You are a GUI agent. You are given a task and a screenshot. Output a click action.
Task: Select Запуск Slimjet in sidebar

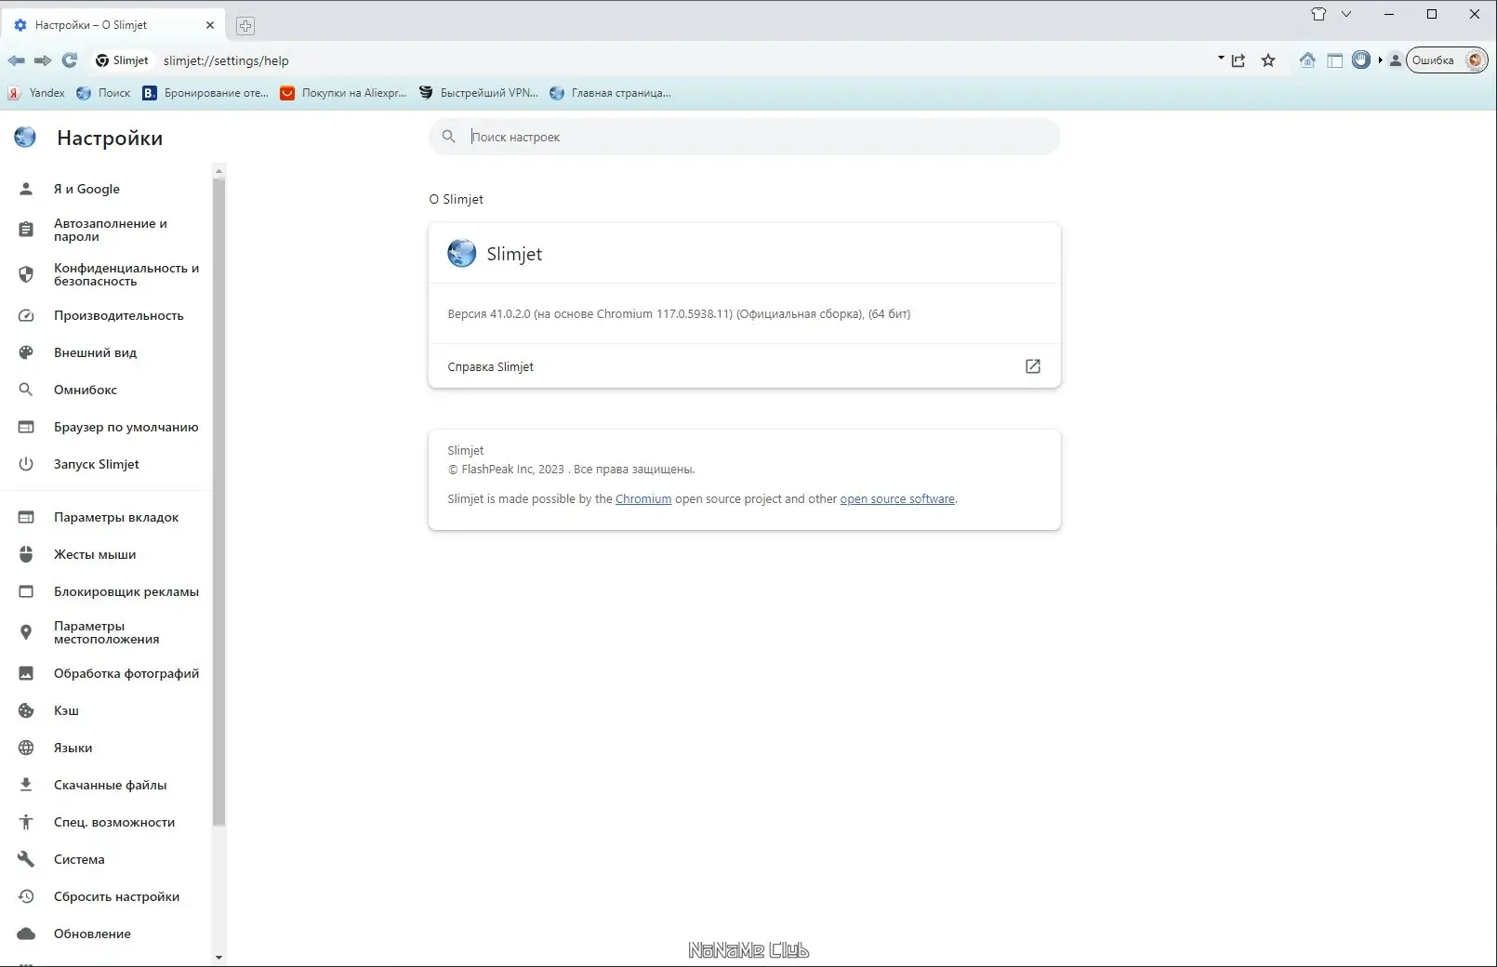tap(106, 464)
